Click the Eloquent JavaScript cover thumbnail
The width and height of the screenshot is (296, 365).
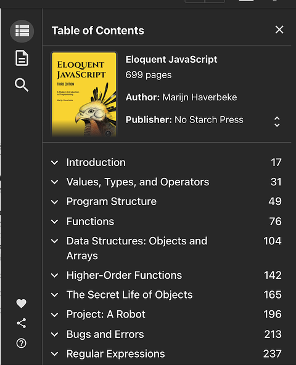click(x=84, y=94)
